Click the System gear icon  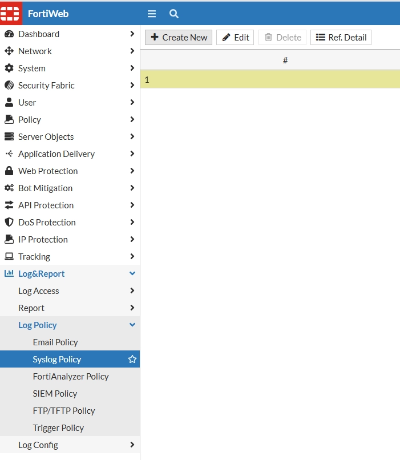point(9,68)
